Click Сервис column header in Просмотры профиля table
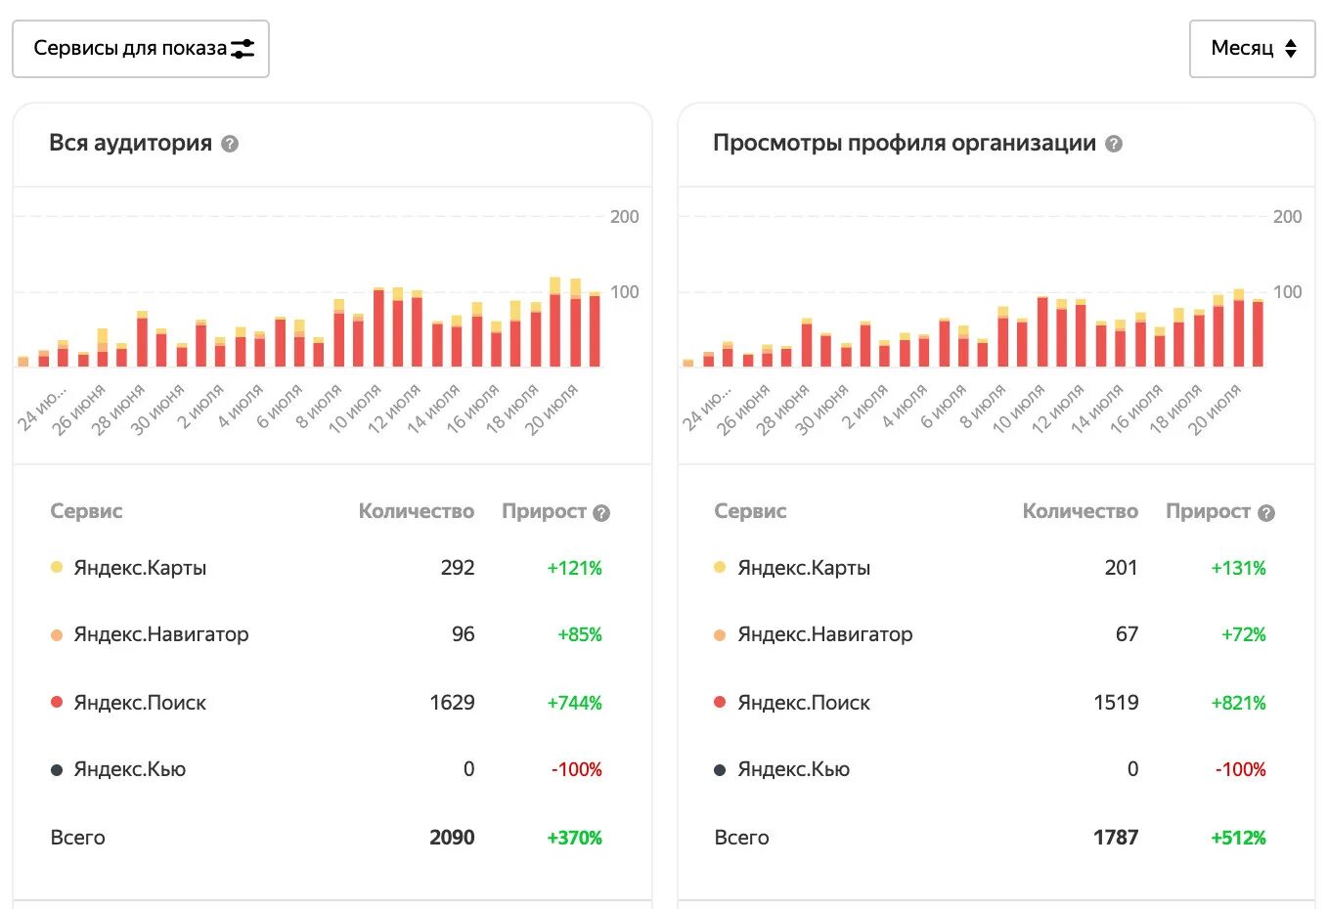The width and height of the screenshot is (1328, 909). point(750,511)
